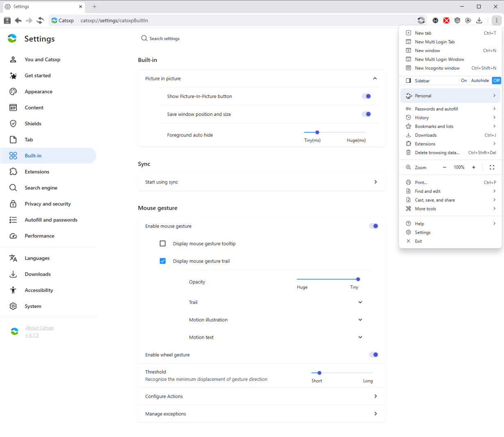Adjust the Opacity slider handle
The image size is (504, 437).
tap(358, 279)
